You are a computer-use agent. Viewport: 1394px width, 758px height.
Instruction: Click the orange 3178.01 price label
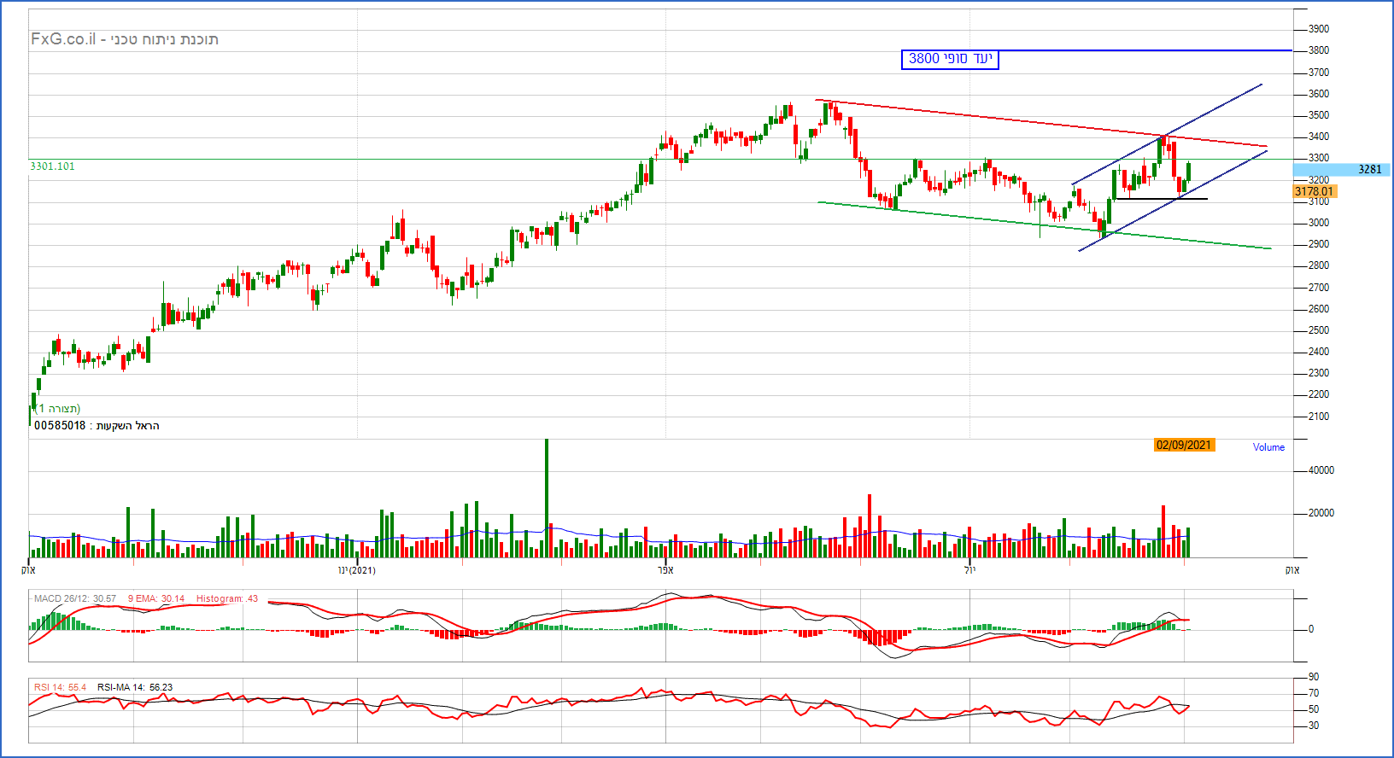pos(1314,192)
